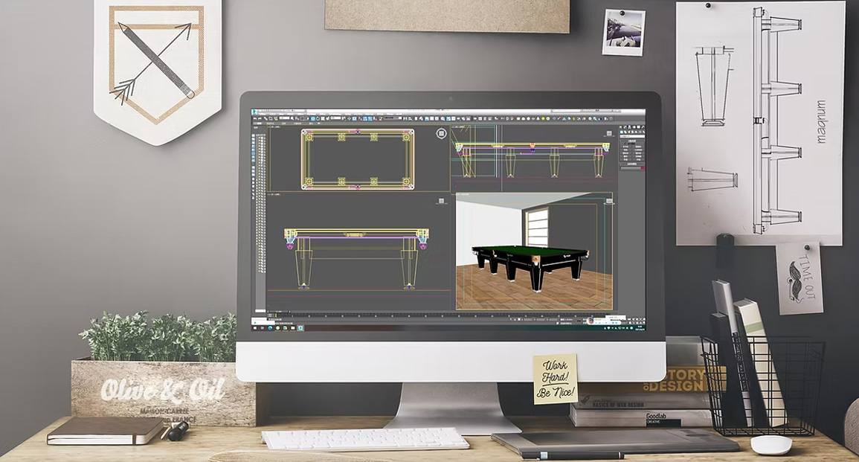The image size is (859, 462).
Task: Click the Windows Start button
Action: pos(254,327)
